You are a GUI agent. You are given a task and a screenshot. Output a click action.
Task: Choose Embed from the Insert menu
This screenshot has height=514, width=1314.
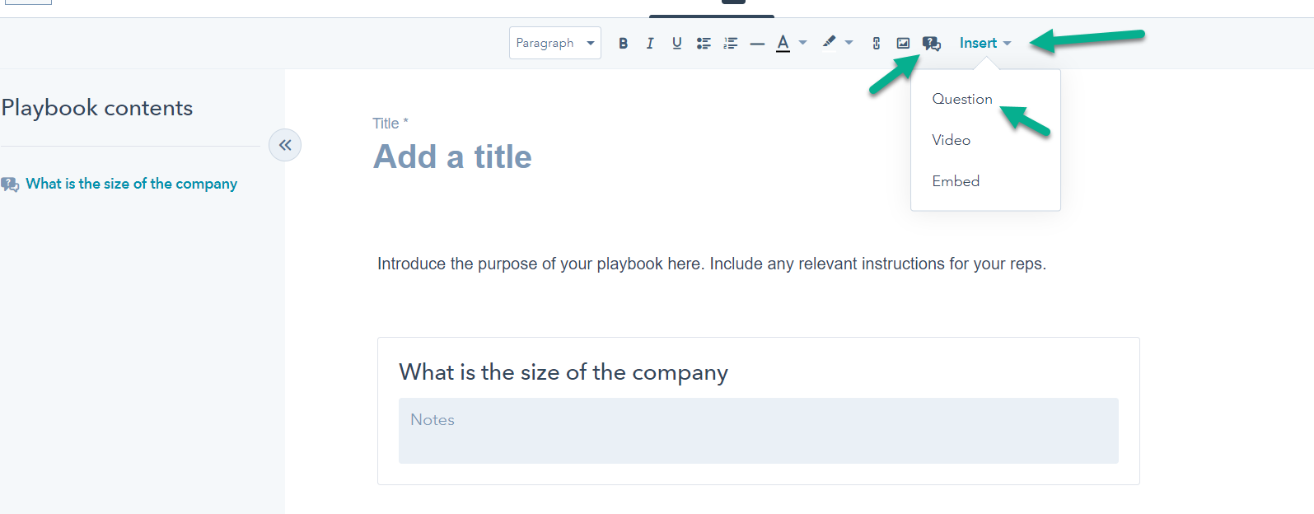(x=956, y=181)
